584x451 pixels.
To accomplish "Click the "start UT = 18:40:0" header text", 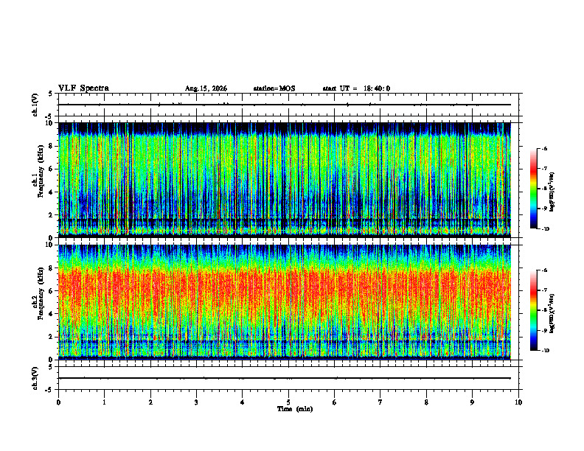I will click(356, 88).
